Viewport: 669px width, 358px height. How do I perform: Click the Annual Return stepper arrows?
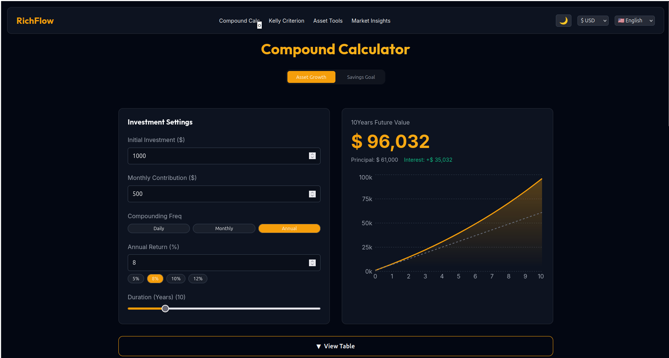pyautogui.click(x=312, y=262)
